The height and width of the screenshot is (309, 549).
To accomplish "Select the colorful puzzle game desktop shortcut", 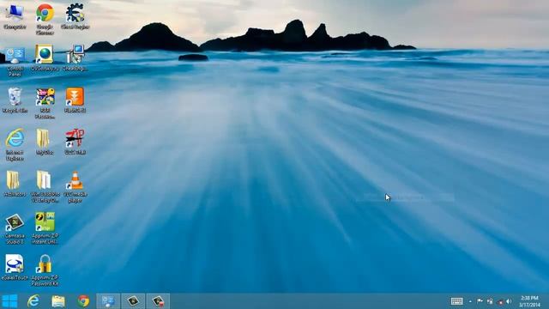I will [x=45, y=103].
